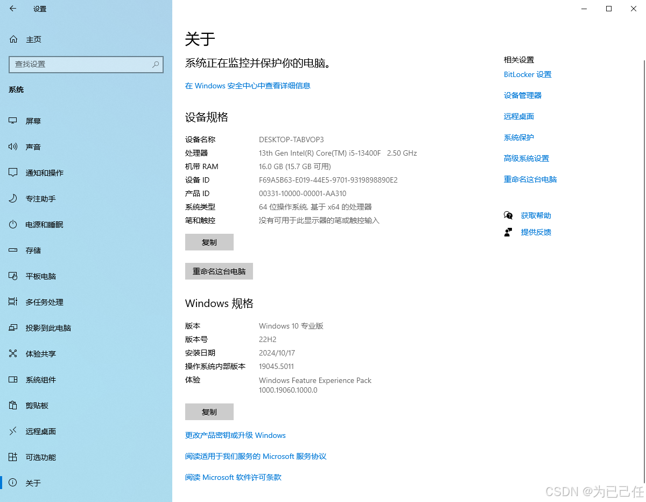646x502 pixels.
Task: Click the 平板电脑 tablet icon
Action: click(x=13, y=276)
